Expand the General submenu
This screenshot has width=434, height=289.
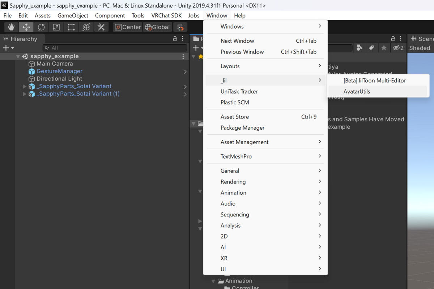[x=266, y=171]
